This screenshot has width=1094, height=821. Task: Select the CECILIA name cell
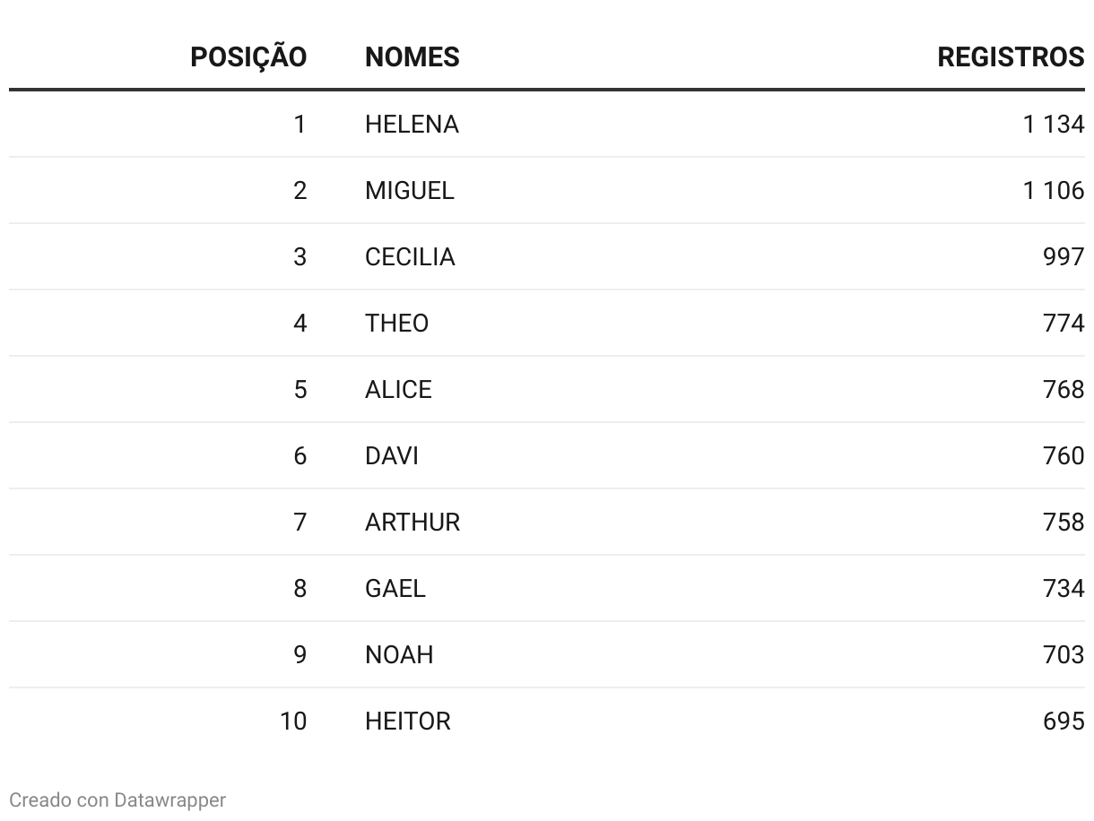coord(410,257)
